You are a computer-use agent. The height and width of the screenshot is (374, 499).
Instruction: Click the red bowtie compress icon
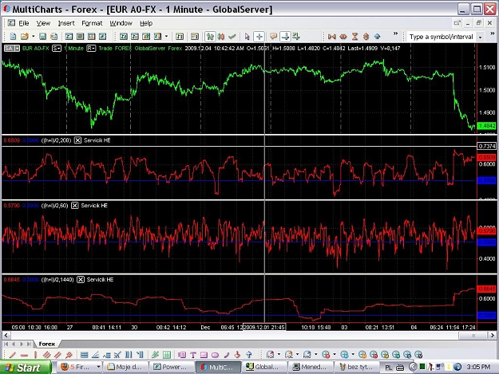[x=332, y=37]
